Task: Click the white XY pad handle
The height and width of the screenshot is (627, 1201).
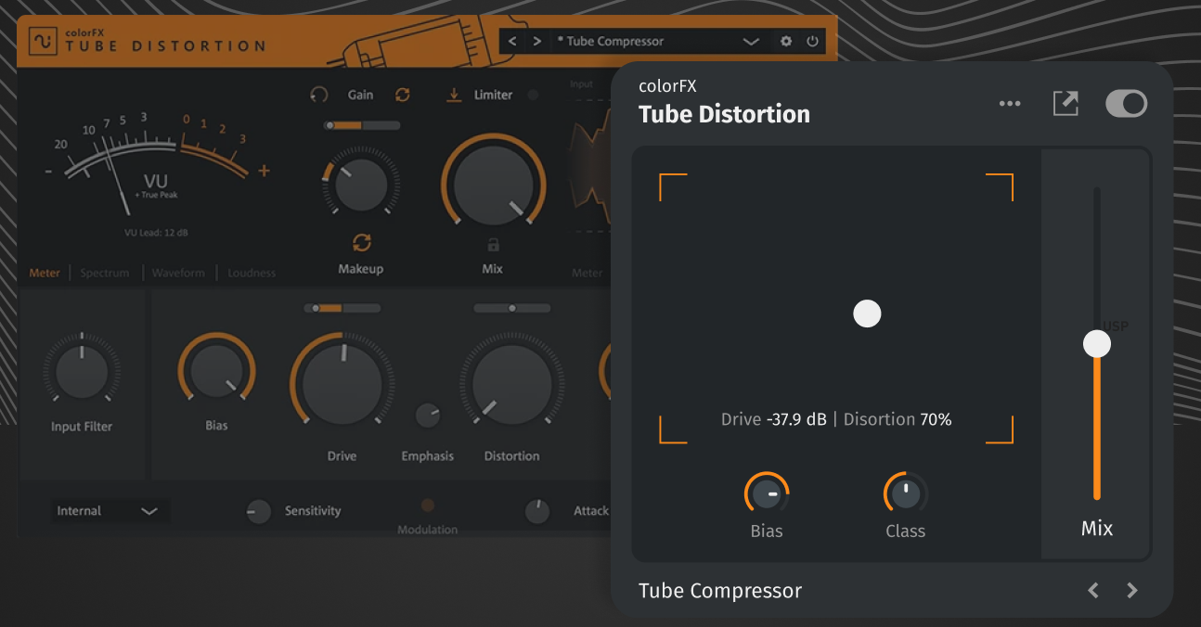Action: [x=867, y=313]
